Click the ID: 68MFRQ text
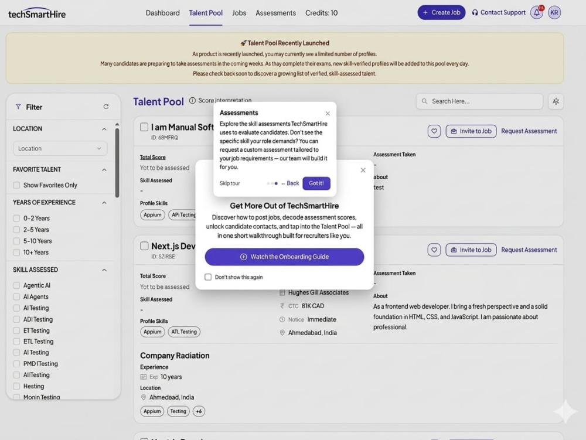The width and height of the screenshot is (586, 440). click(x=165, y=138)
